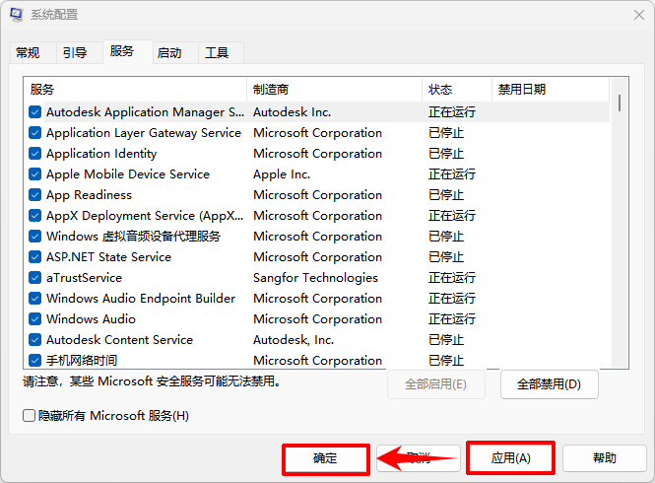Screen dimensions: 655x483
Task: Open the 工具 tab
Action: (221, 52)
